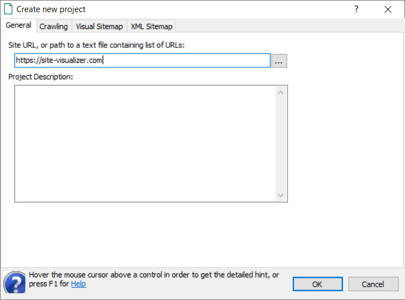Click the "Create new project" window title

pyautogui.click(x=51, y=9)
